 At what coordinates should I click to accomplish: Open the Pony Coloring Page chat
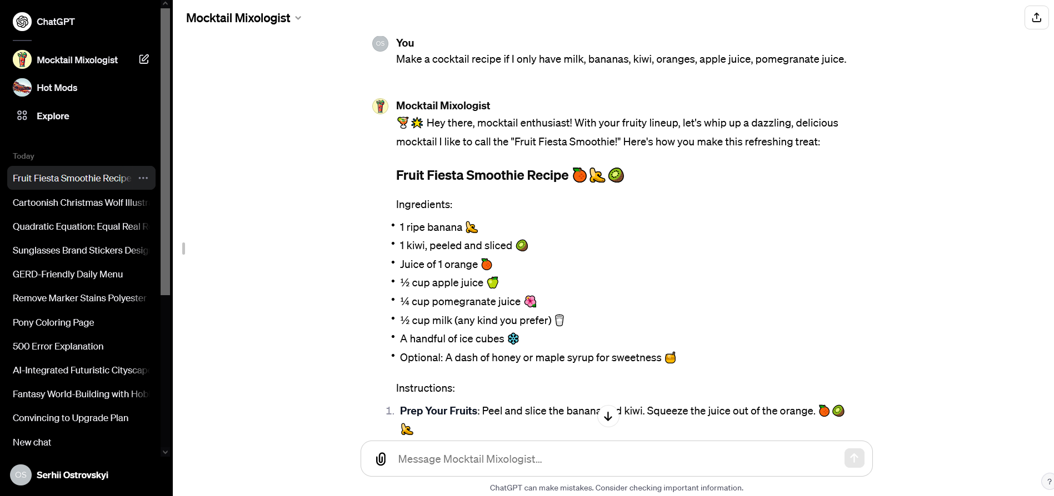pos(53,322)
